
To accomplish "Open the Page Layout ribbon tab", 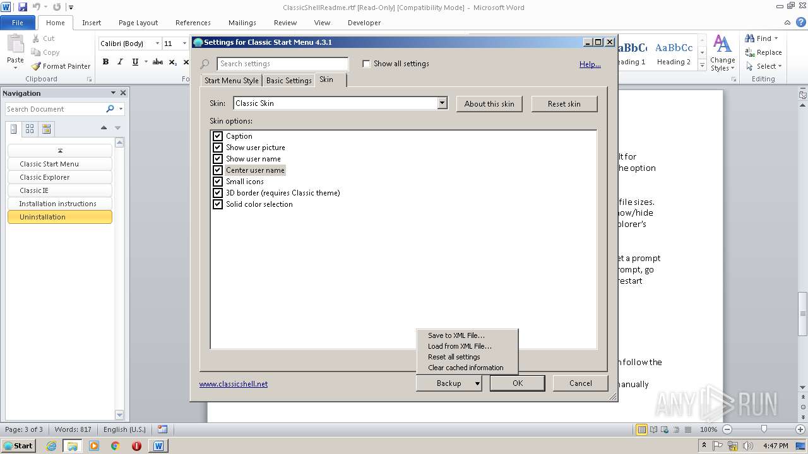I will tap(138, 23).
